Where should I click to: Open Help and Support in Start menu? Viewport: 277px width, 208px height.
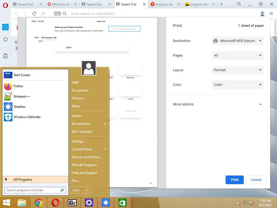84,173
